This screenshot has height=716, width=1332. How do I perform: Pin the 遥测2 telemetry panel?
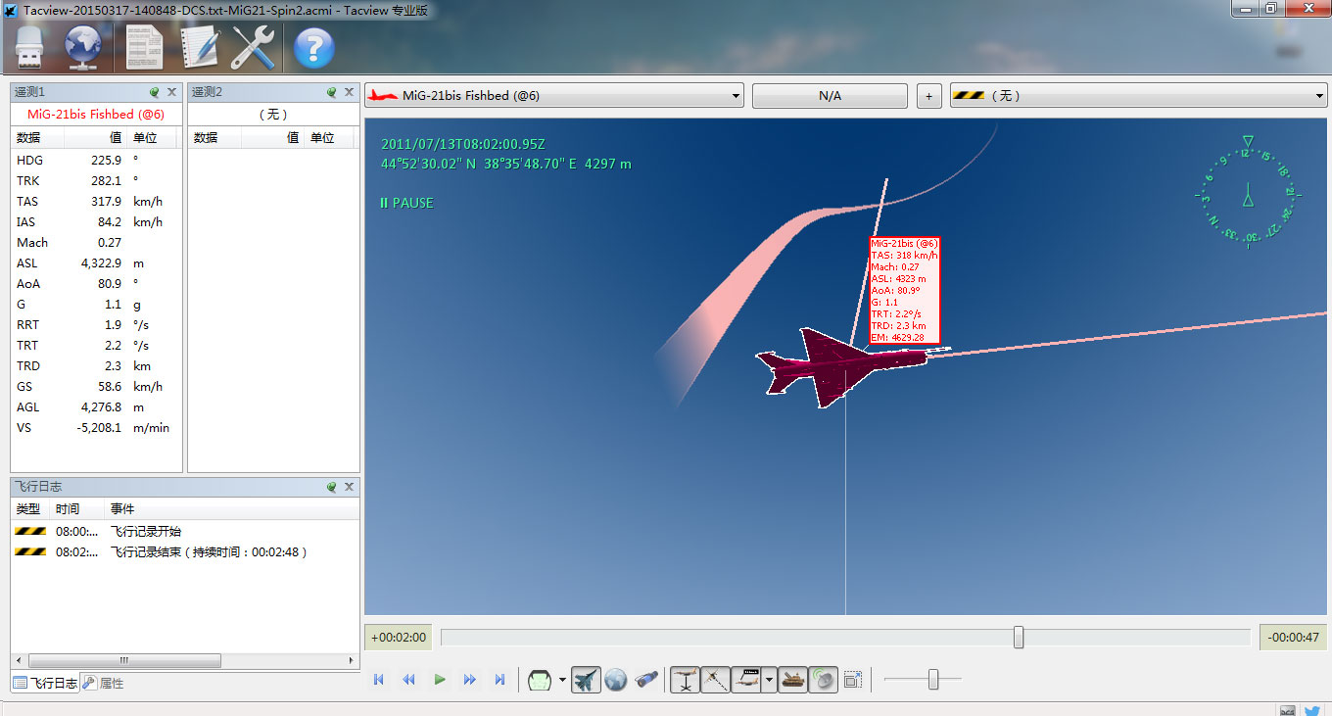(x=331, y=92)
